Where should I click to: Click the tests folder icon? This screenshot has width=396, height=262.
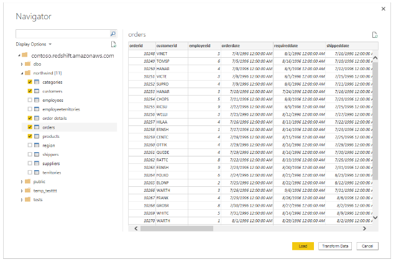click(27, 199)
